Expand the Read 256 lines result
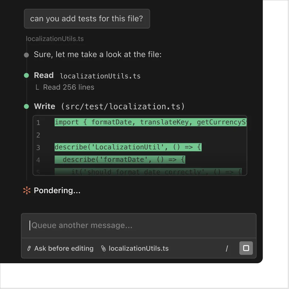Screen dimensions: 289x289 [x=68, y=87]
